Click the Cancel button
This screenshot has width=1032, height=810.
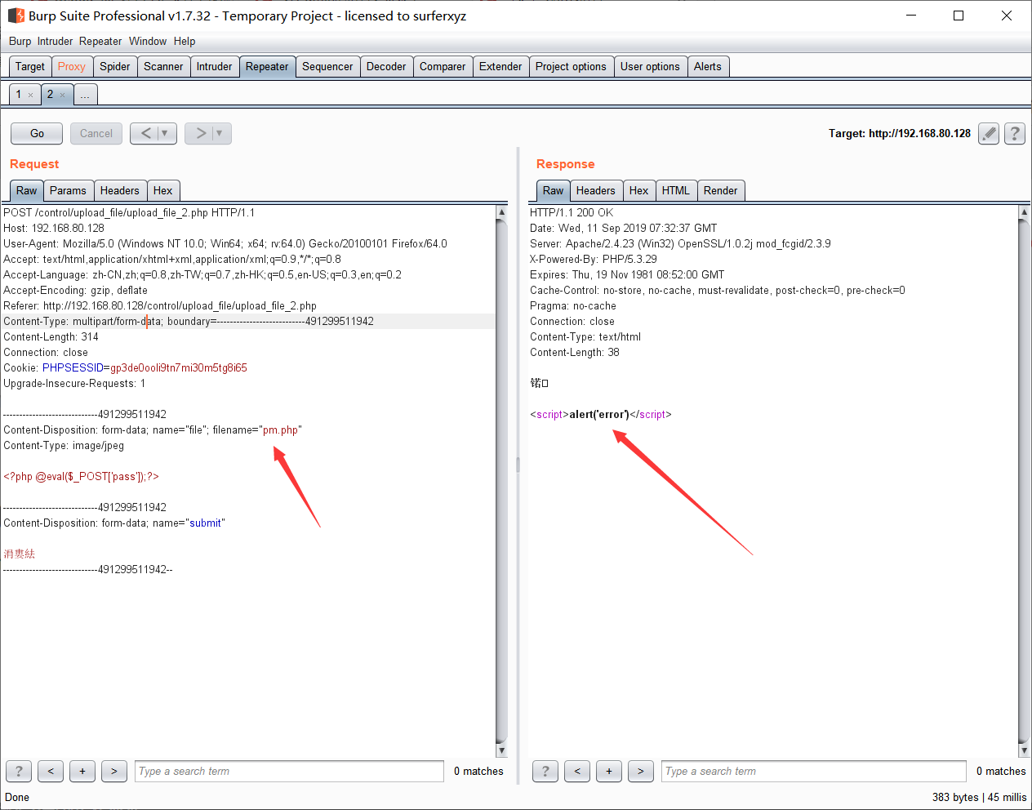(96, 133)
